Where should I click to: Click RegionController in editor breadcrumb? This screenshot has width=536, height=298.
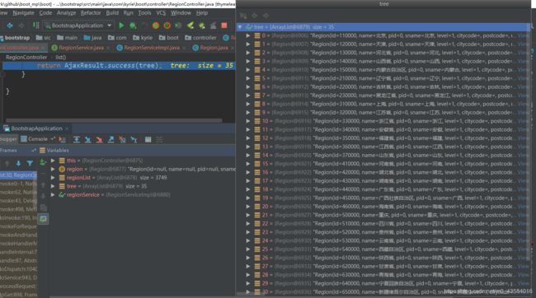click(x=26, y=58)
